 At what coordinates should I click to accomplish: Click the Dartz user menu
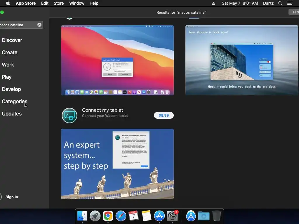click(x=268, y=3)
